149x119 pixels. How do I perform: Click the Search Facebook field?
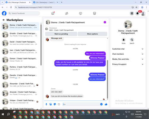click(x=24, y=13)
